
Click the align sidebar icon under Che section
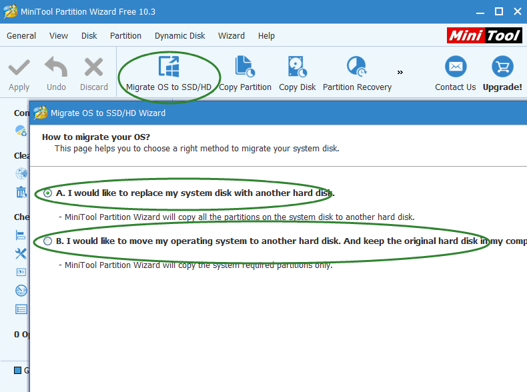21,235
